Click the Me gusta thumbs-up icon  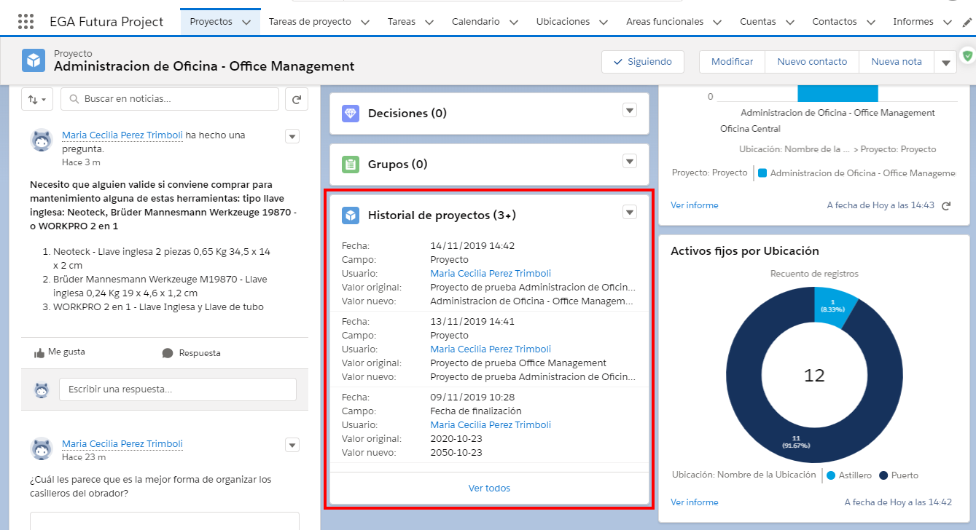click(x=39, y=352)
